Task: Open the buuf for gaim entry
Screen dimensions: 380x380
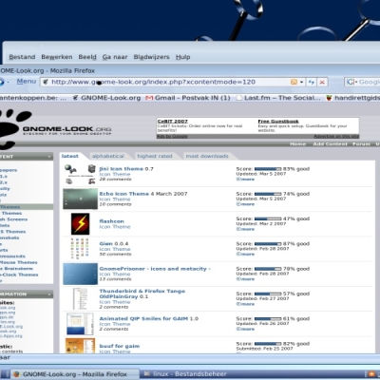Action: (120, 346)
